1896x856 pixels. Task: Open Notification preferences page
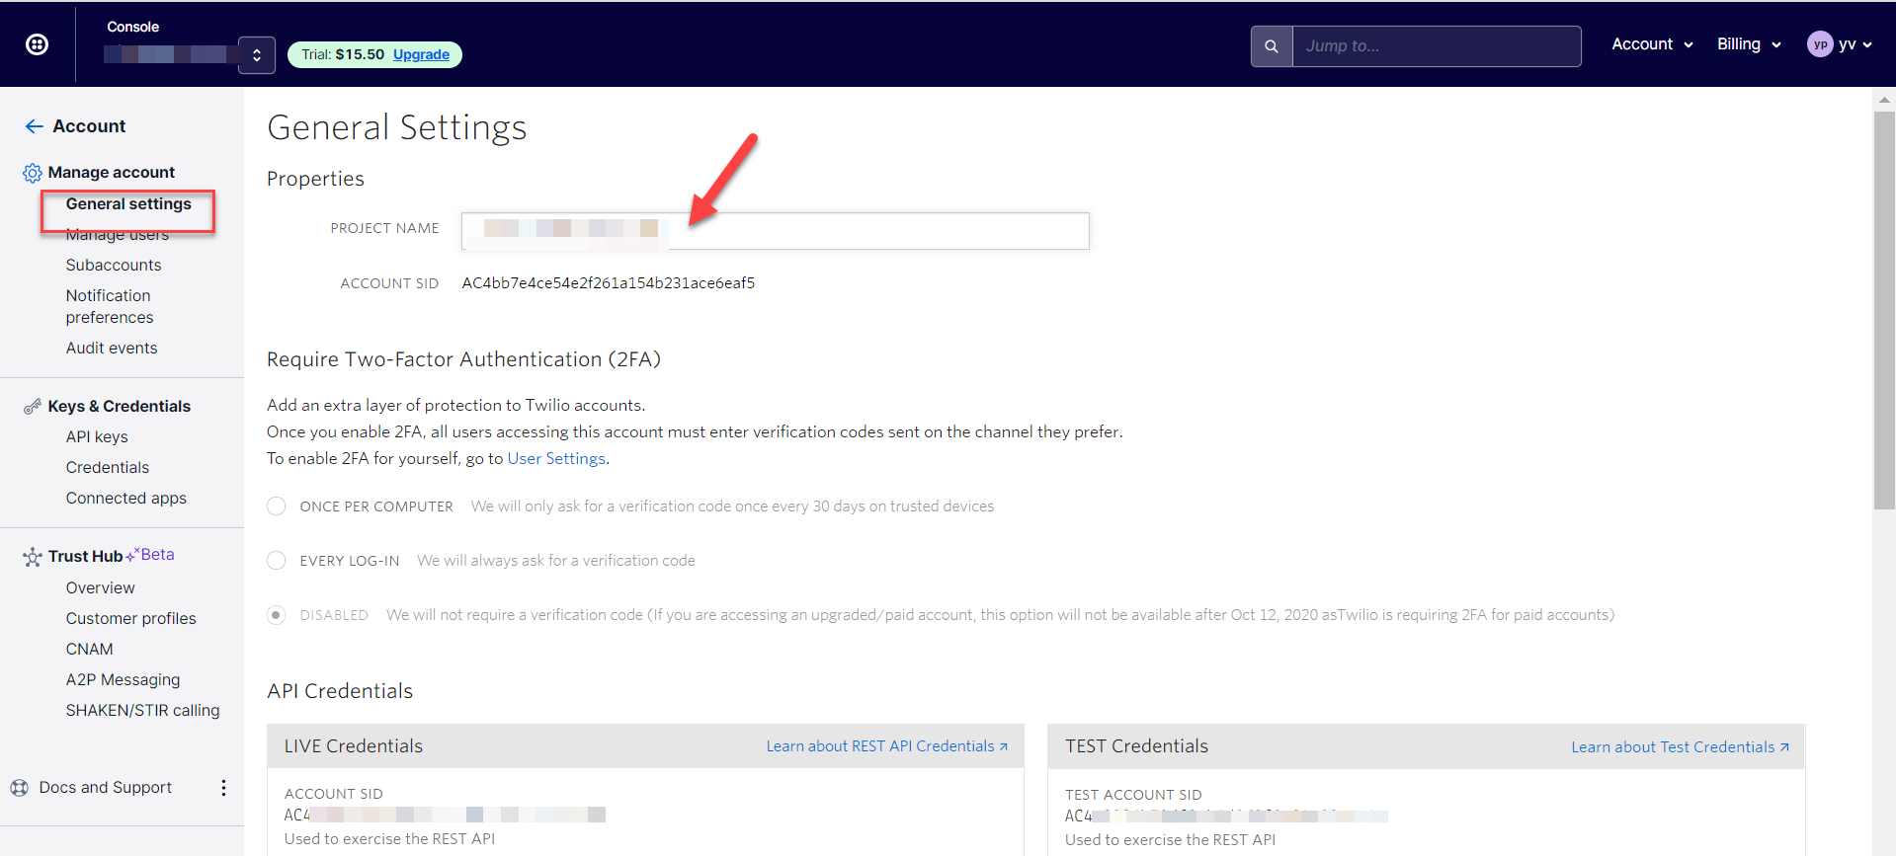click(110, 306)
